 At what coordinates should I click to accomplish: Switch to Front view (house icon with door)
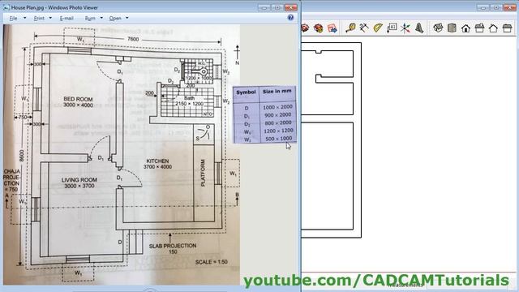(465, 28)
